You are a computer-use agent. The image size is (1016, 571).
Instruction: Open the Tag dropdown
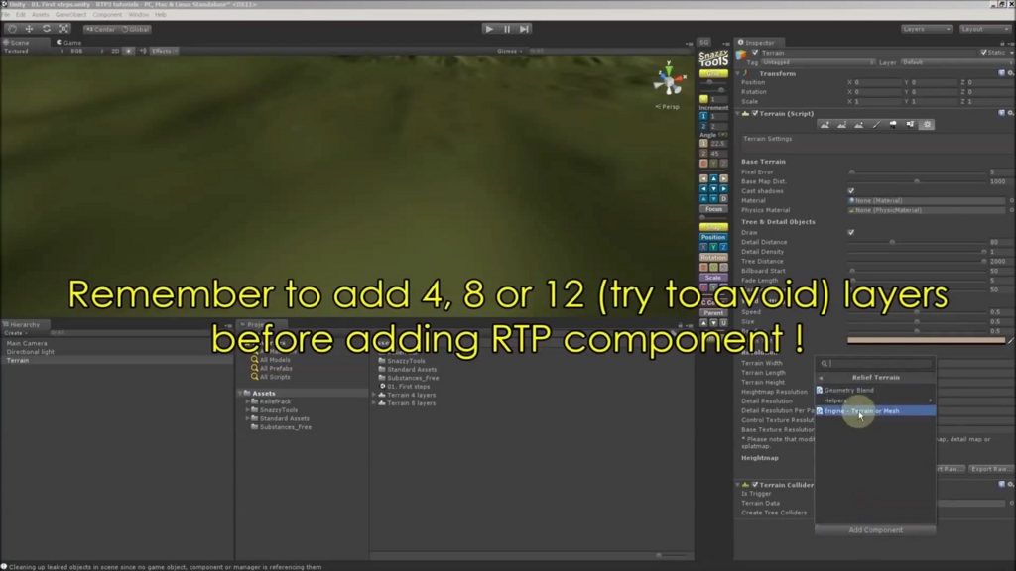[x=818, y=62]
